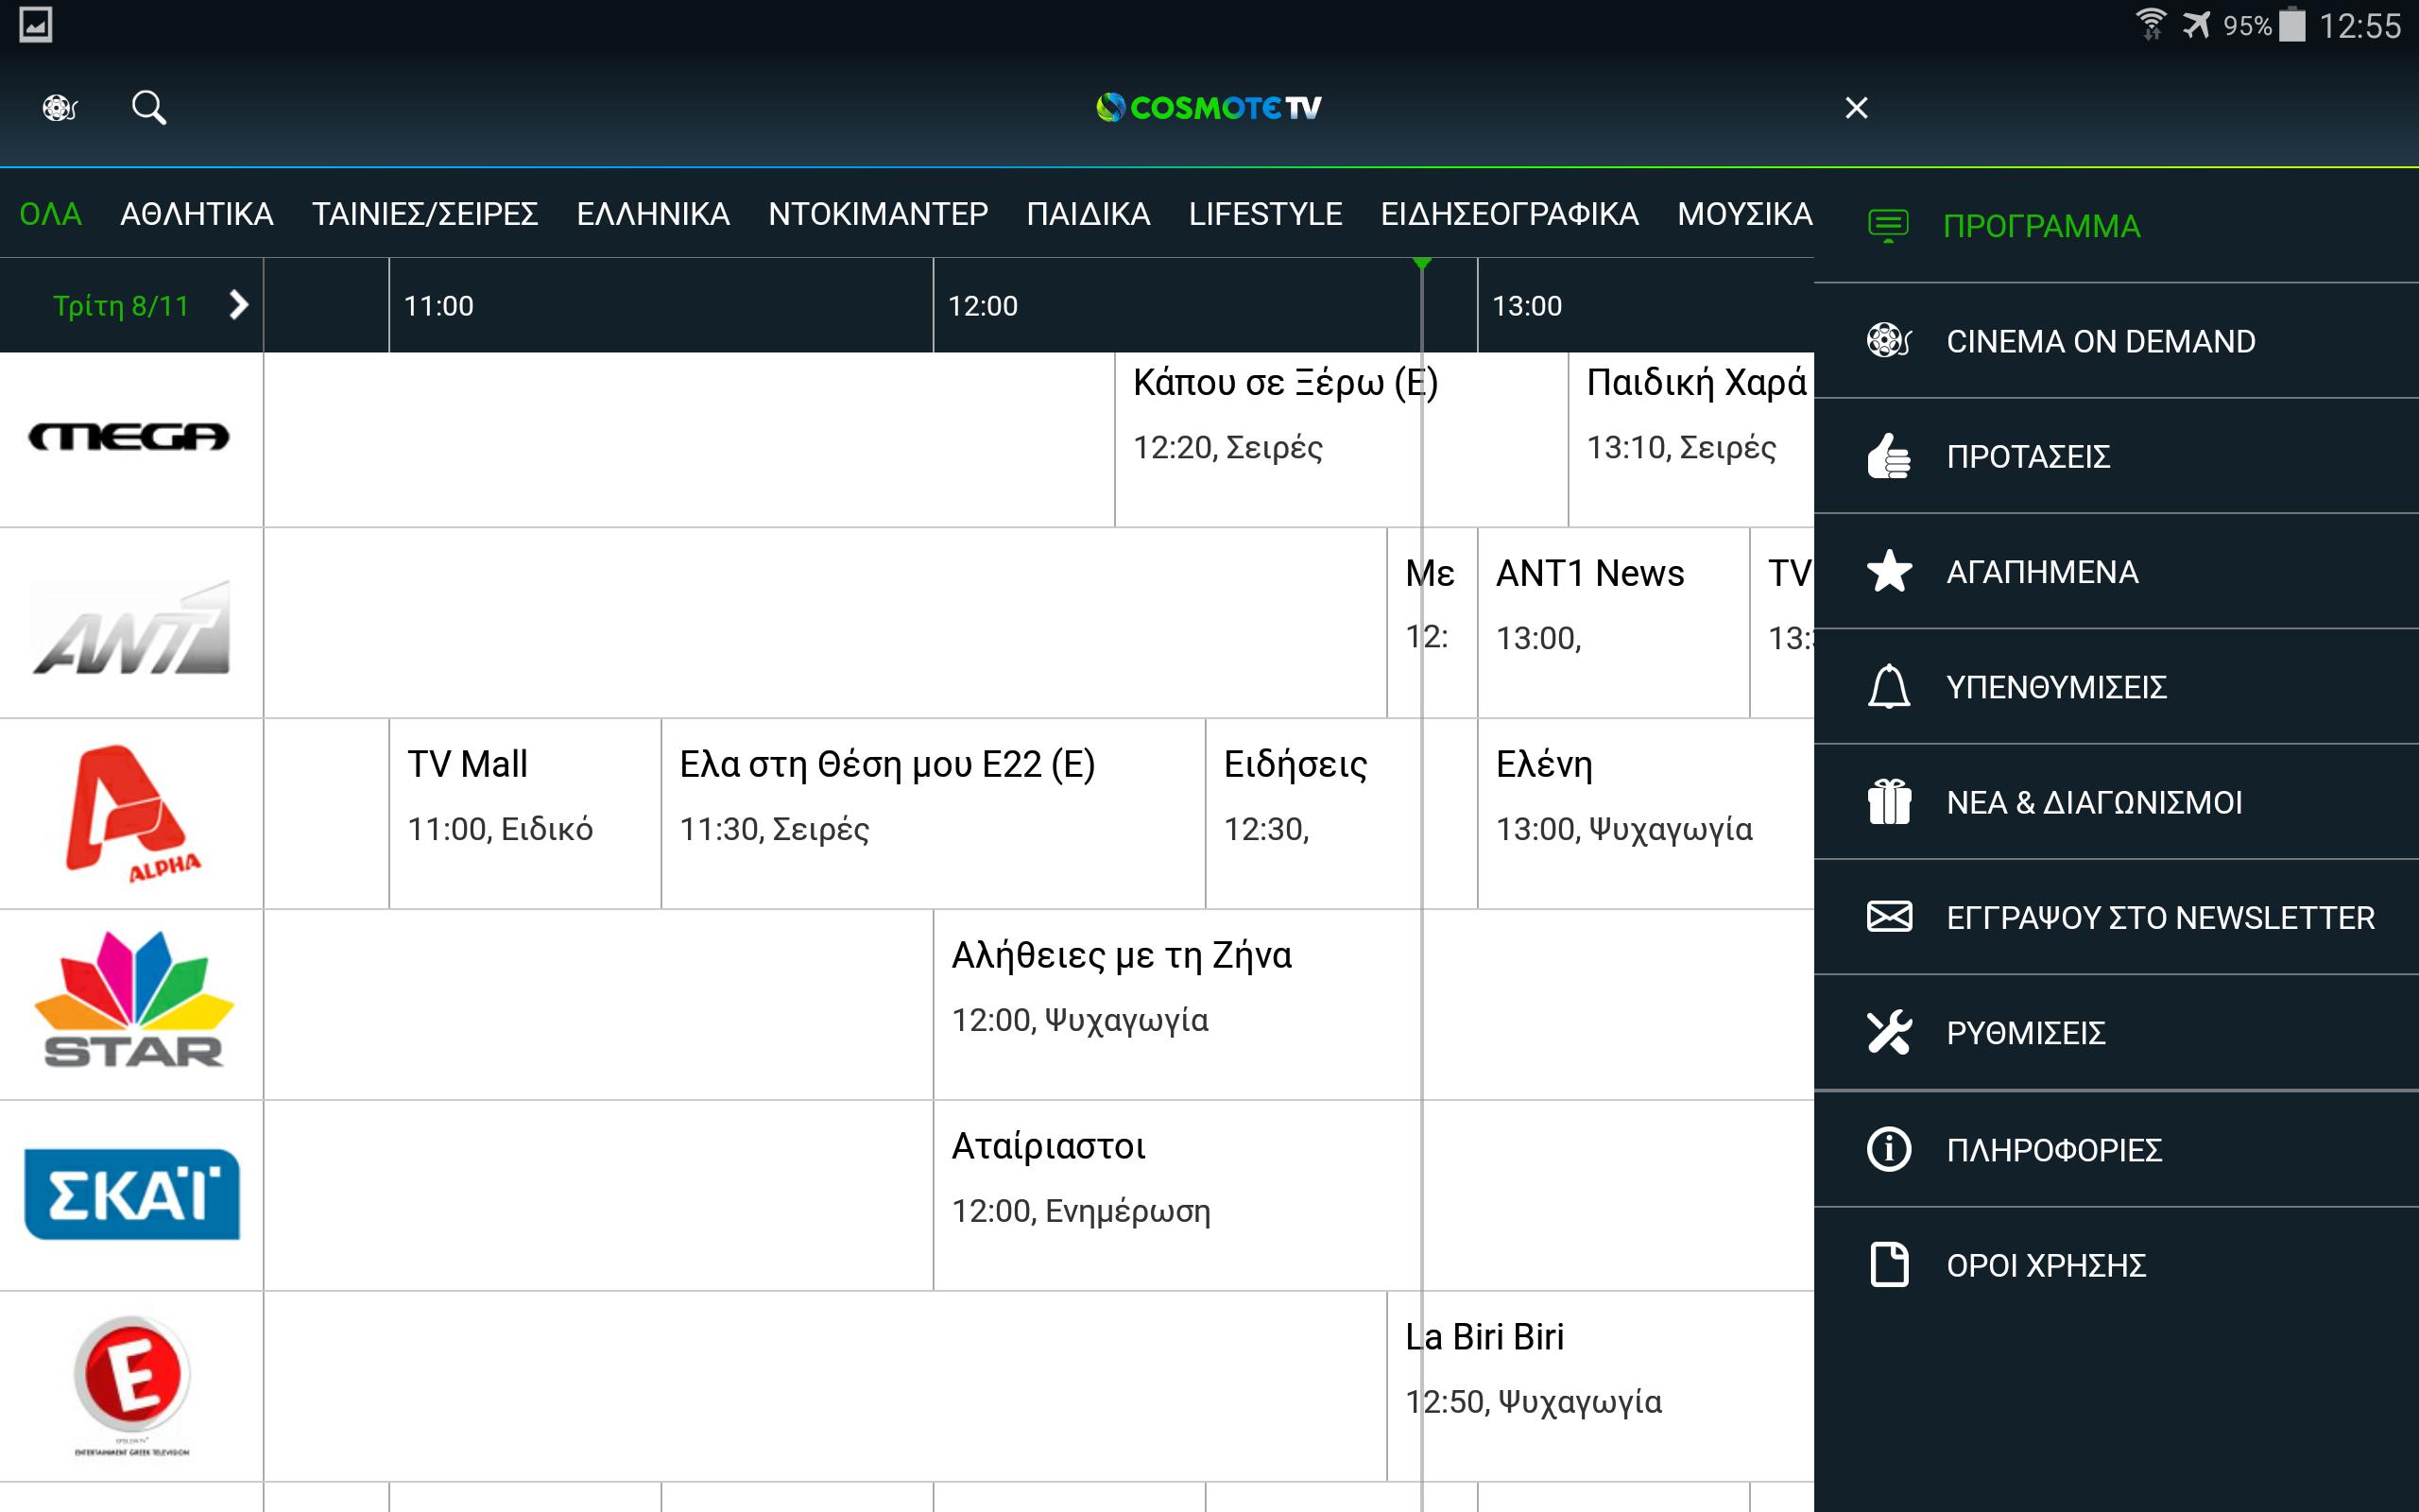2419x1512 pixels.
Task: Open ΥΠΕΝΘΥΜΙΣΕΙΣ via the bell icon
Action: point(1889,686)
